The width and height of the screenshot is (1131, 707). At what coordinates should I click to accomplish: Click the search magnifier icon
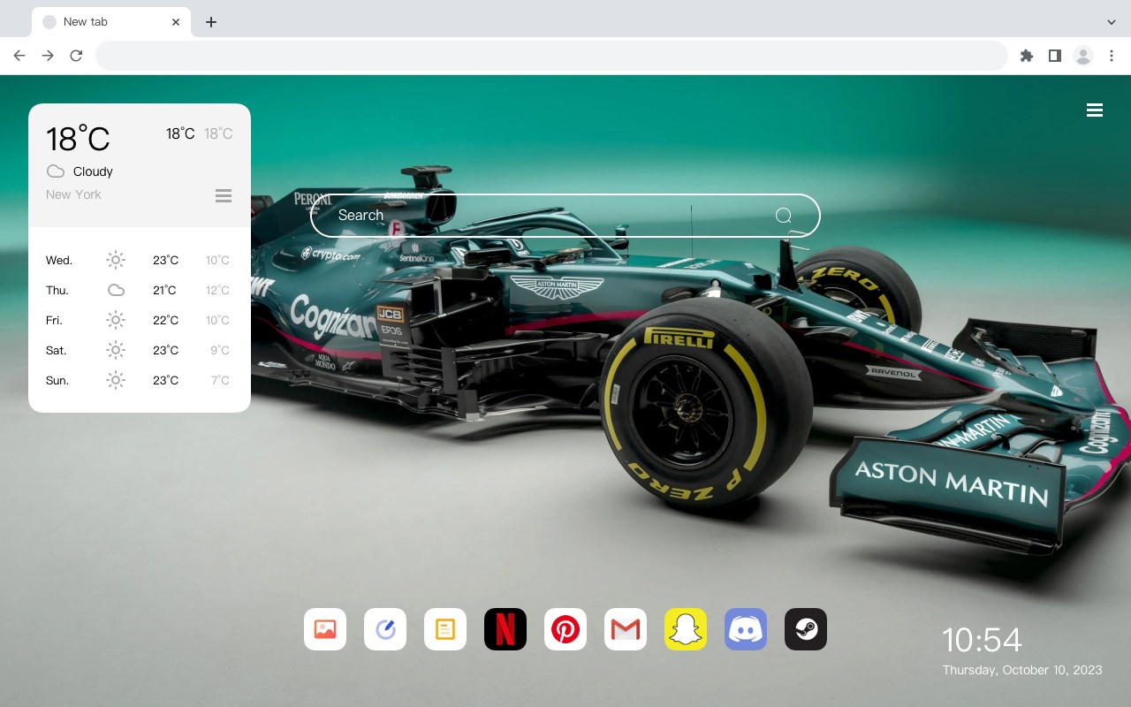[x=784, y=216]
